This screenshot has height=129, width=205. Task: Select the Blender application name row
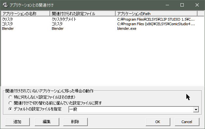pos(8,28)
